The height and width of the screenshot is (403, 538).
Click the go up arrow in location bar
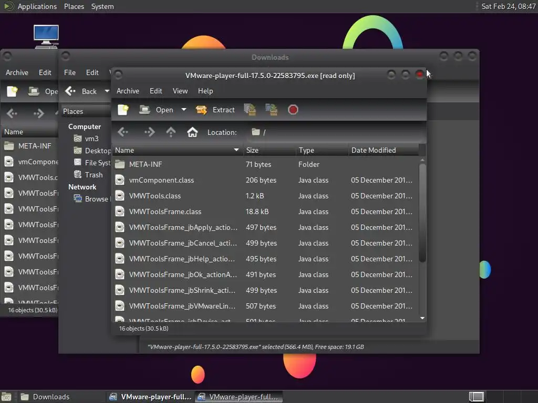(x=171, y=132)
